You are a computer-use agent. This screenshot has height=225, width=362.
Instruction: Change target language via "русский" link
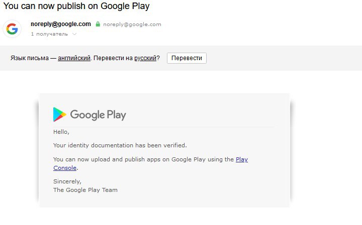[145, 58]
